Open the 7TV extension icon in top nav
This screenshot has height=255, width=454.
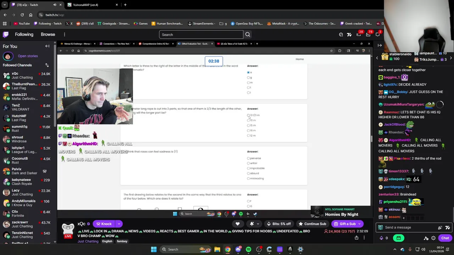click(x=349, y=34)
